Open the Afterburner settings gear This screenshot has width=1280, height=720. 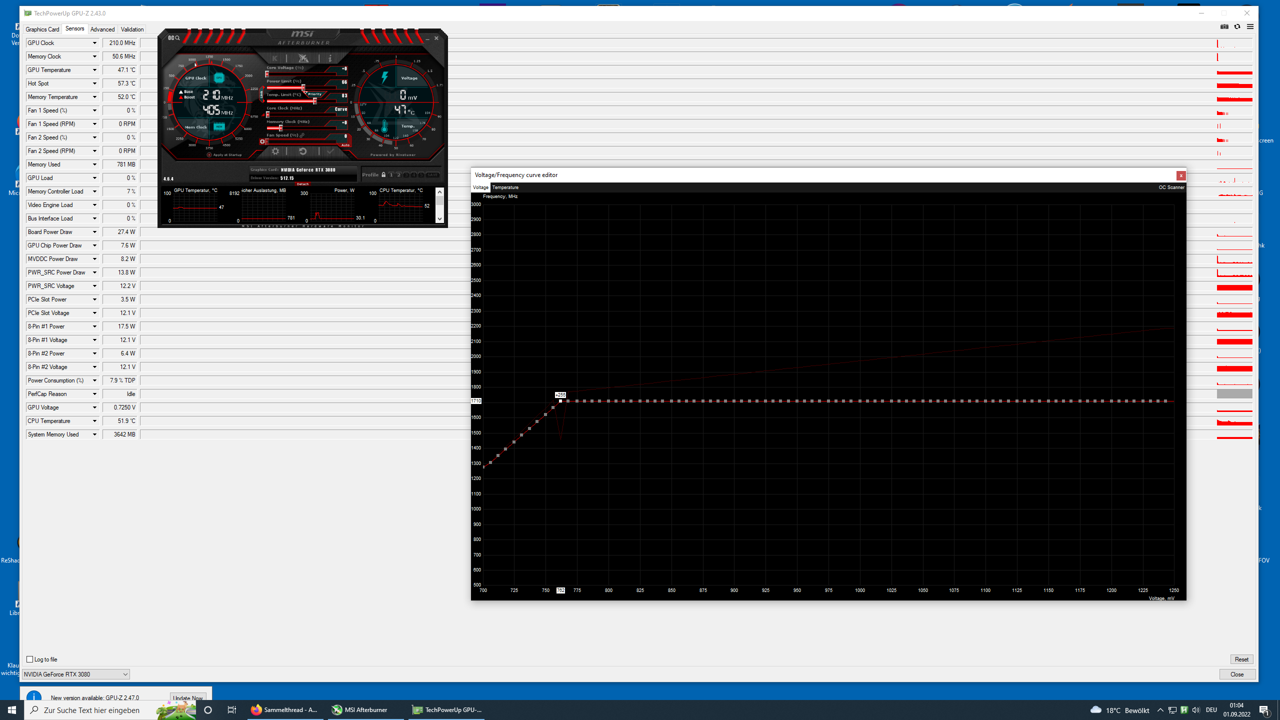click(x=275, y=151)
